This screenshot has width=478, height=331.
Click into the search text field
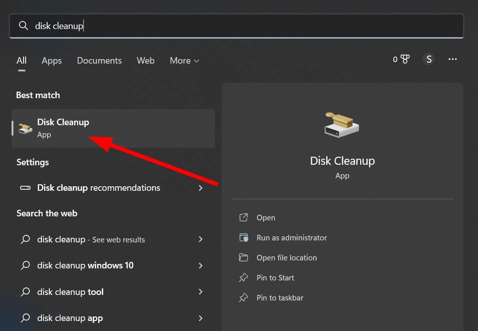(x=251, y=26)
